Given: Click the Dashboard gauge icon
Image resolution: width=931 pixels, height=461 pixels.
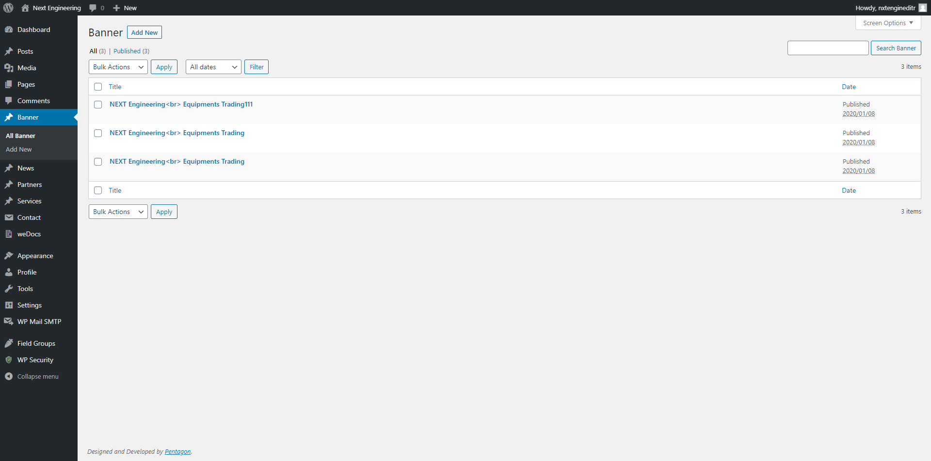Looking at the screenshot, I should pos(9,30).
